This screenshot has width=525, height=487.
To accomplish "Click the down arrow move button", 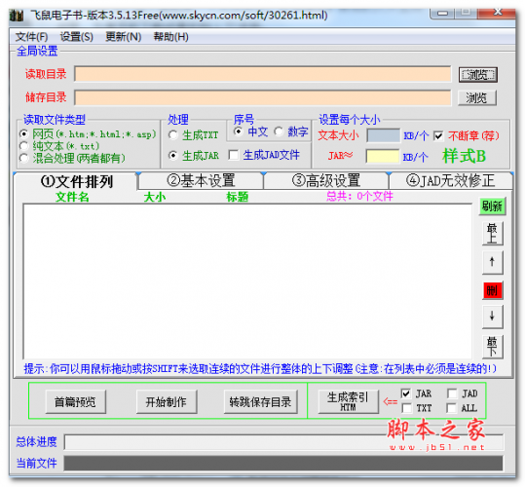I will click(492, 316).
